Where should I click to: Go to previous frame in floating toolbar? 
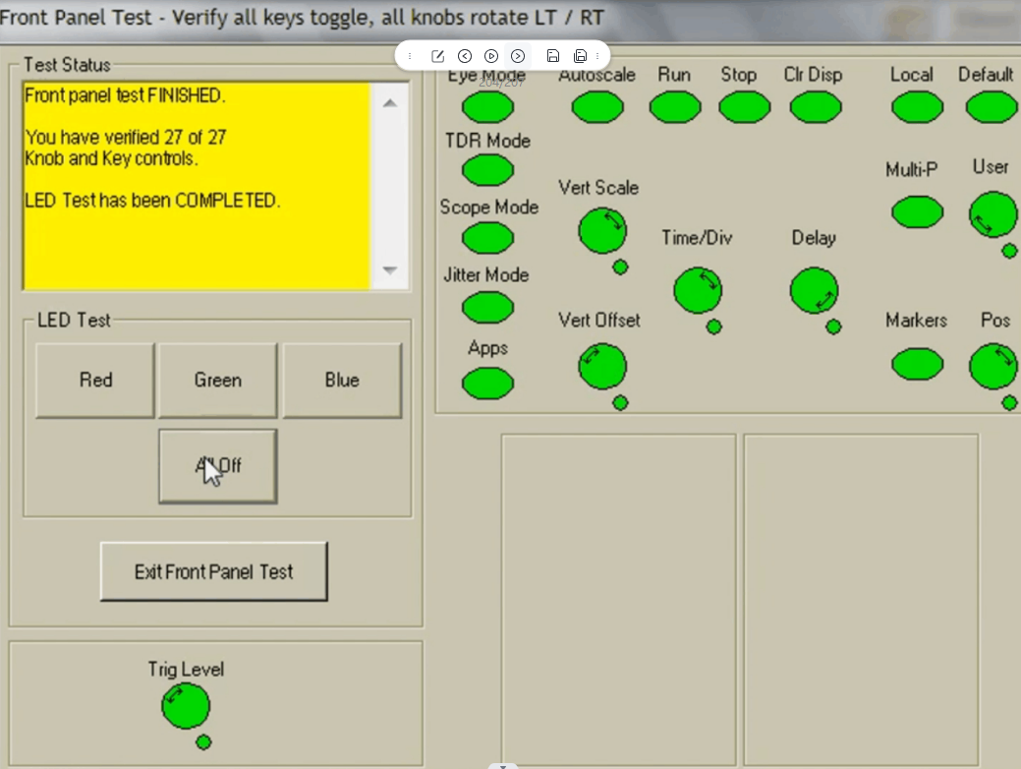coord(465,56)
